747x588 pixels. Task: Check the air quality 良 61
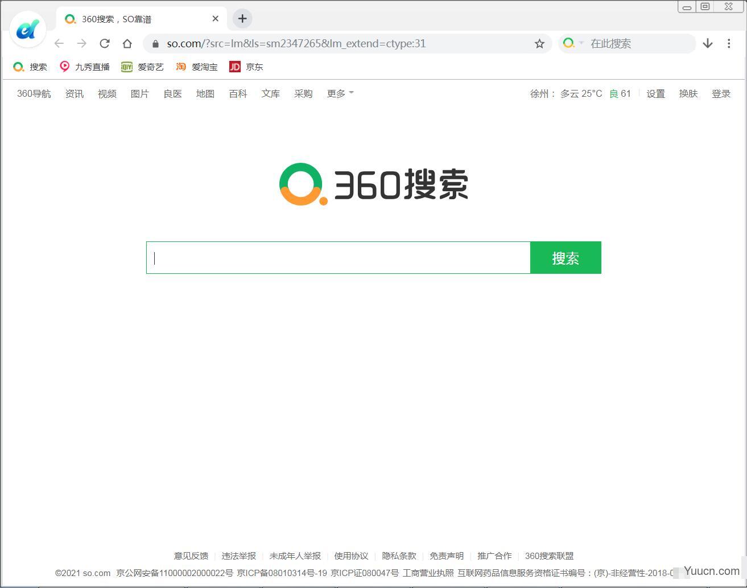tap(620, 93)
